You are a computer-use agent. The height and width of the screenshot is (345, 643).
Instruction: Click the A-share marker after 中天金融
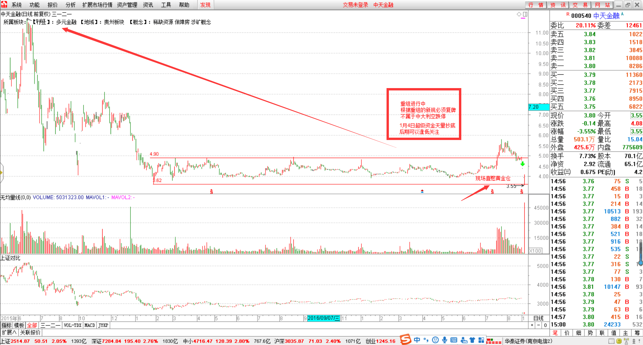622,14
